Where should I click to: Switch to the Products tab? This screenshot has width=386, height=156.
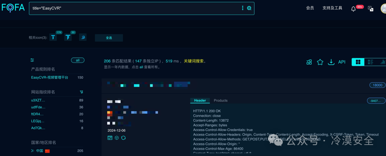click(221, 101)
